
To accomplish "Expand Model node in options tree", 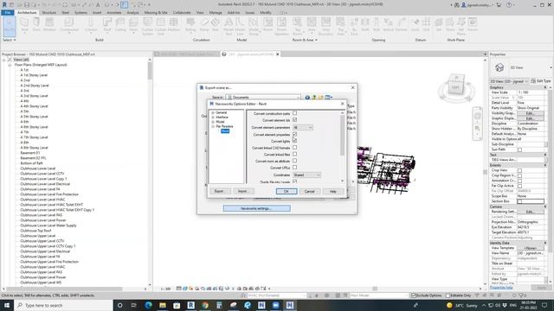I will tap(213, 122).
